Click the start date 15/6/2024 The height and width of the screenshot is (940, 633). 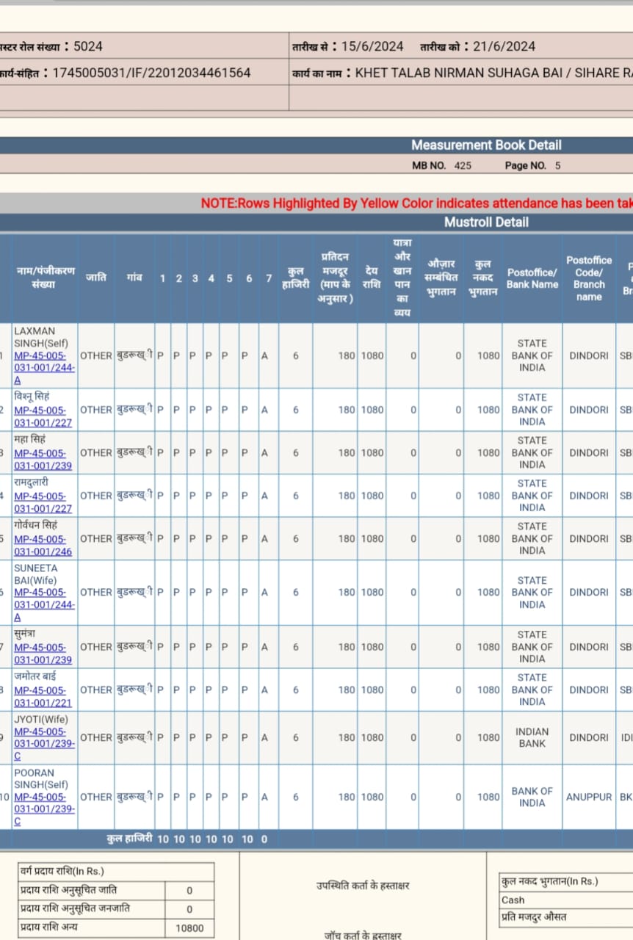pyautogui.click(x=372, y=46)
